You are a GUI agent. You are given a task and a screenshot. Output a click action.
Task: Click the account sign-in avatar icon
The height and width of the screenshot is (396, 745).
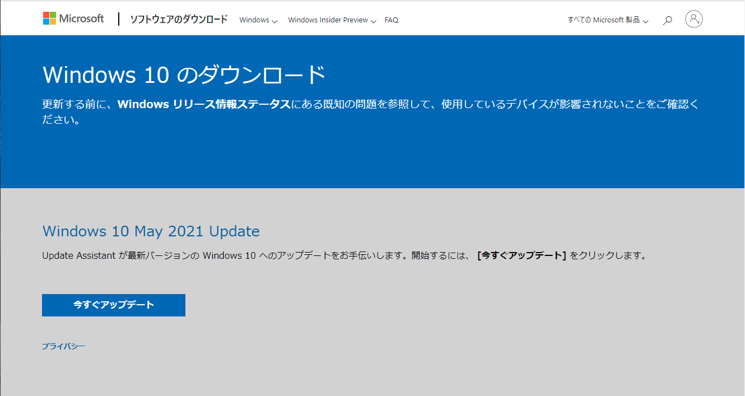(694, 20)
